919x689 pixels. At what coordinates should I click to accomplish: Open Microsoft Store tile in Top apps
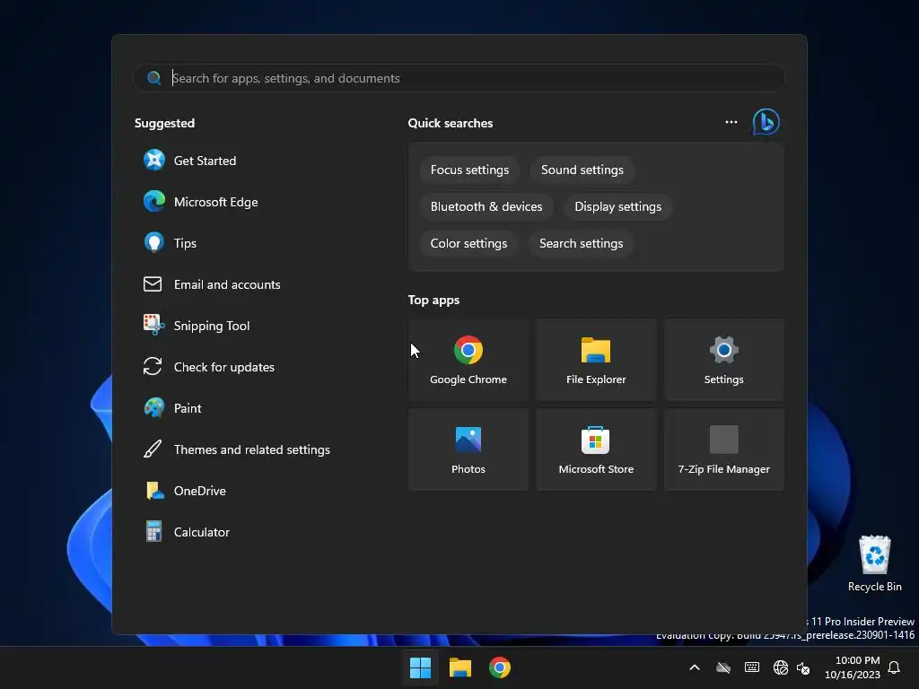pos(596,449)
